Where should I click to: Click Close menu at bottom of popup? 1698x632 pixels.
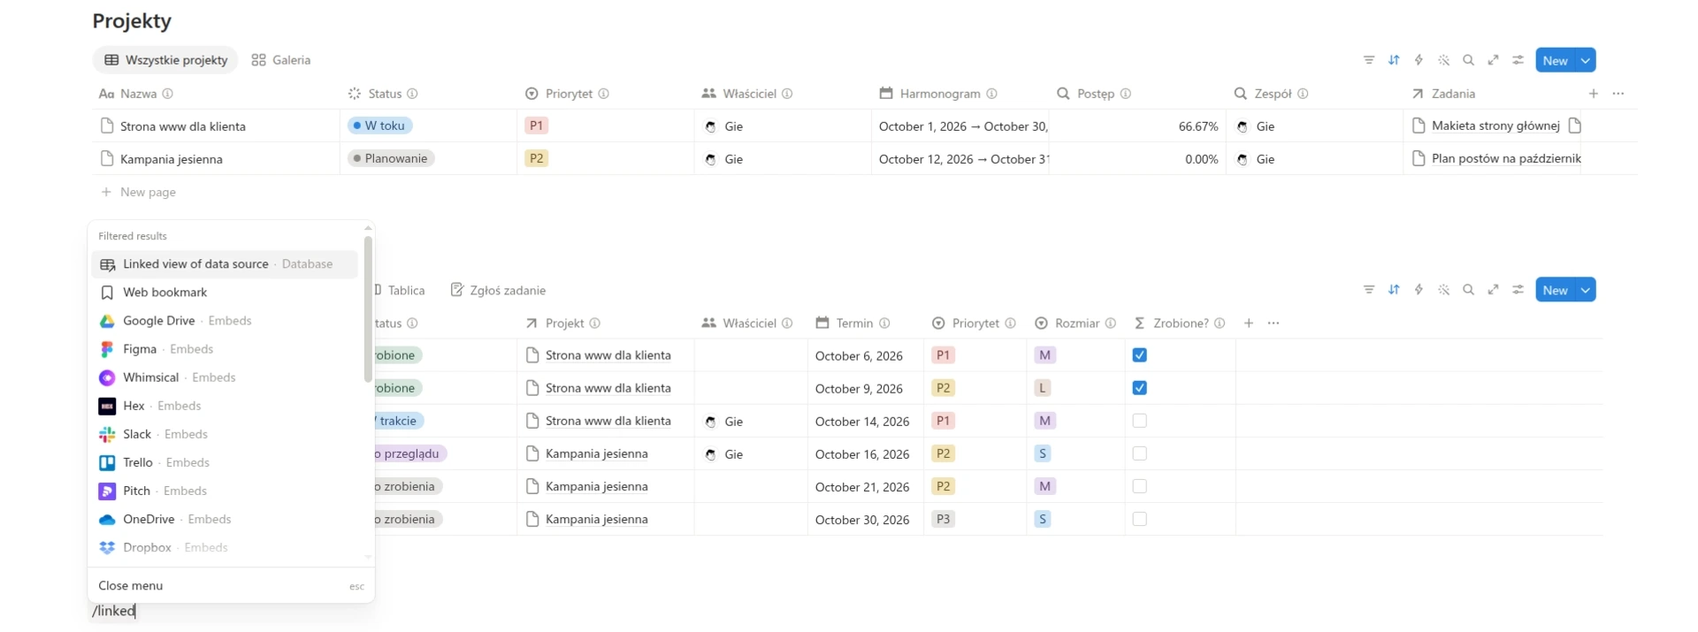tap(231, 586)
